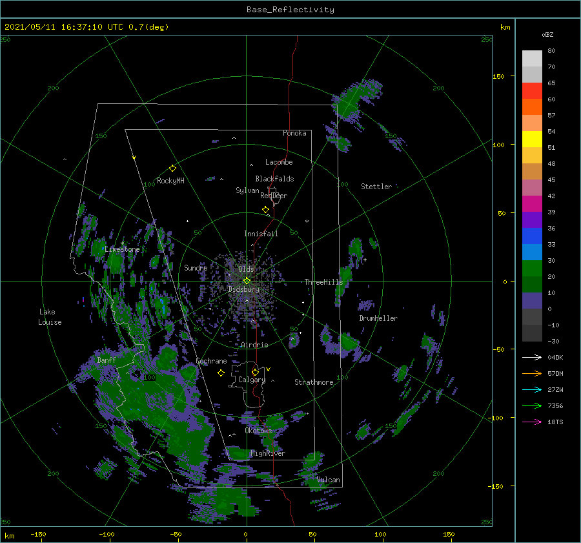Click the Ponoka label
581x543 pixels.
pos(294,133)
